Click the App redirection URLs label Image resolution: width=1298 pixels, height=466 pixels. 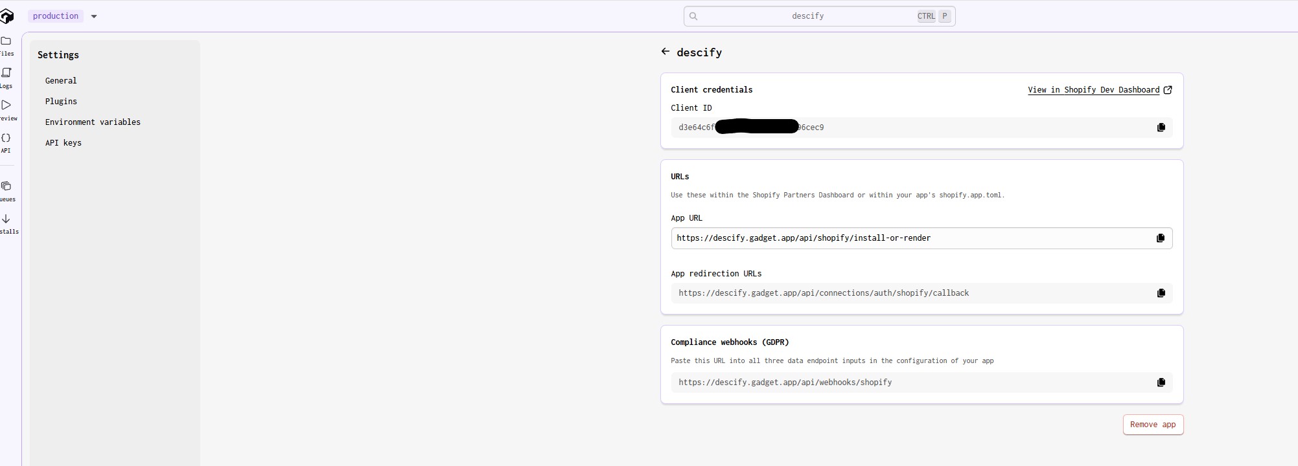[x=716, y=274]
